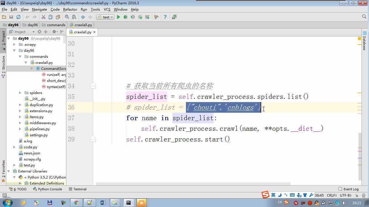Open the Database side panel
Viewport: 369px width, 207px height.
tap(365, 40)
